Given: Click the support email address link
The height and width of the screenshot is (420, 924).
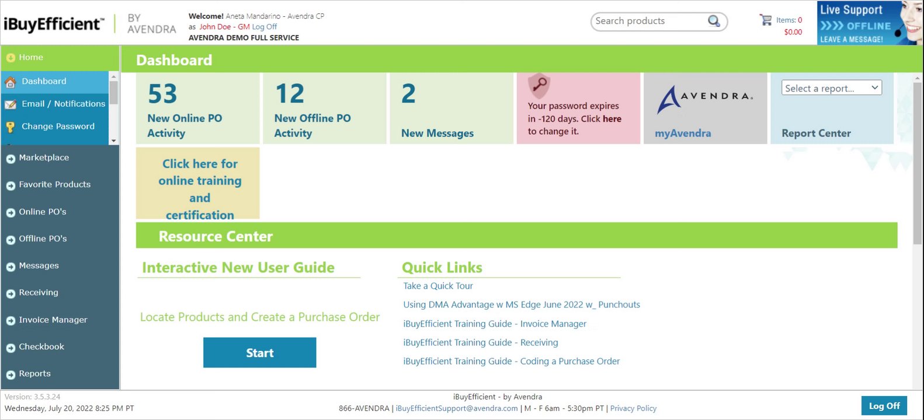Looking at the screenshot, I should tap(457, 408).
